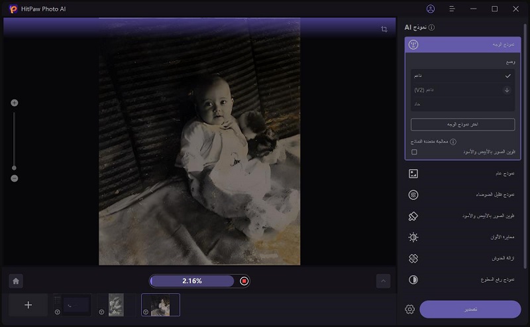
Task: Select the low-light contrast model icon
Action: [x=413, y=280]
